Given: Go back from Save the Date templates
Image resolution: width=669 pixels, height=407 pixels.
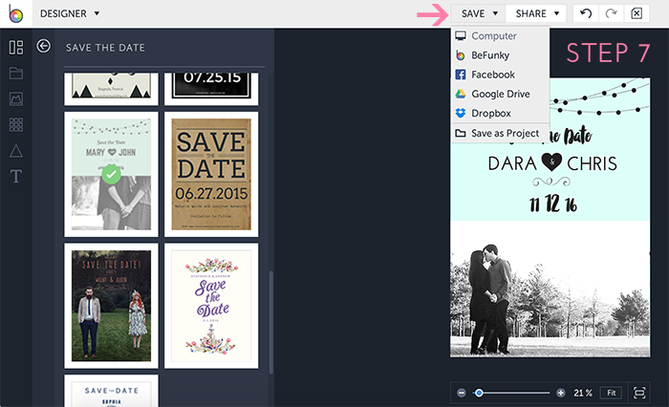Looking at the screenshot, I should click(x=44, y=46).
